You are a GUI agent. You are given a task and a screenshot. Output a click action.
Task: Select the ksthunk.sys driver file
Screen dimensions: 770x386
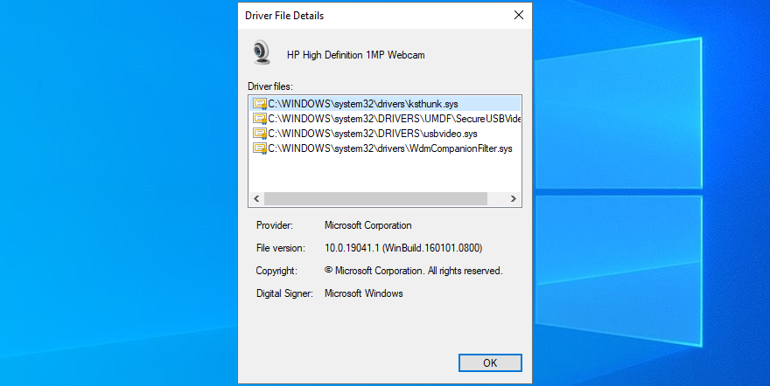point(386,104)
